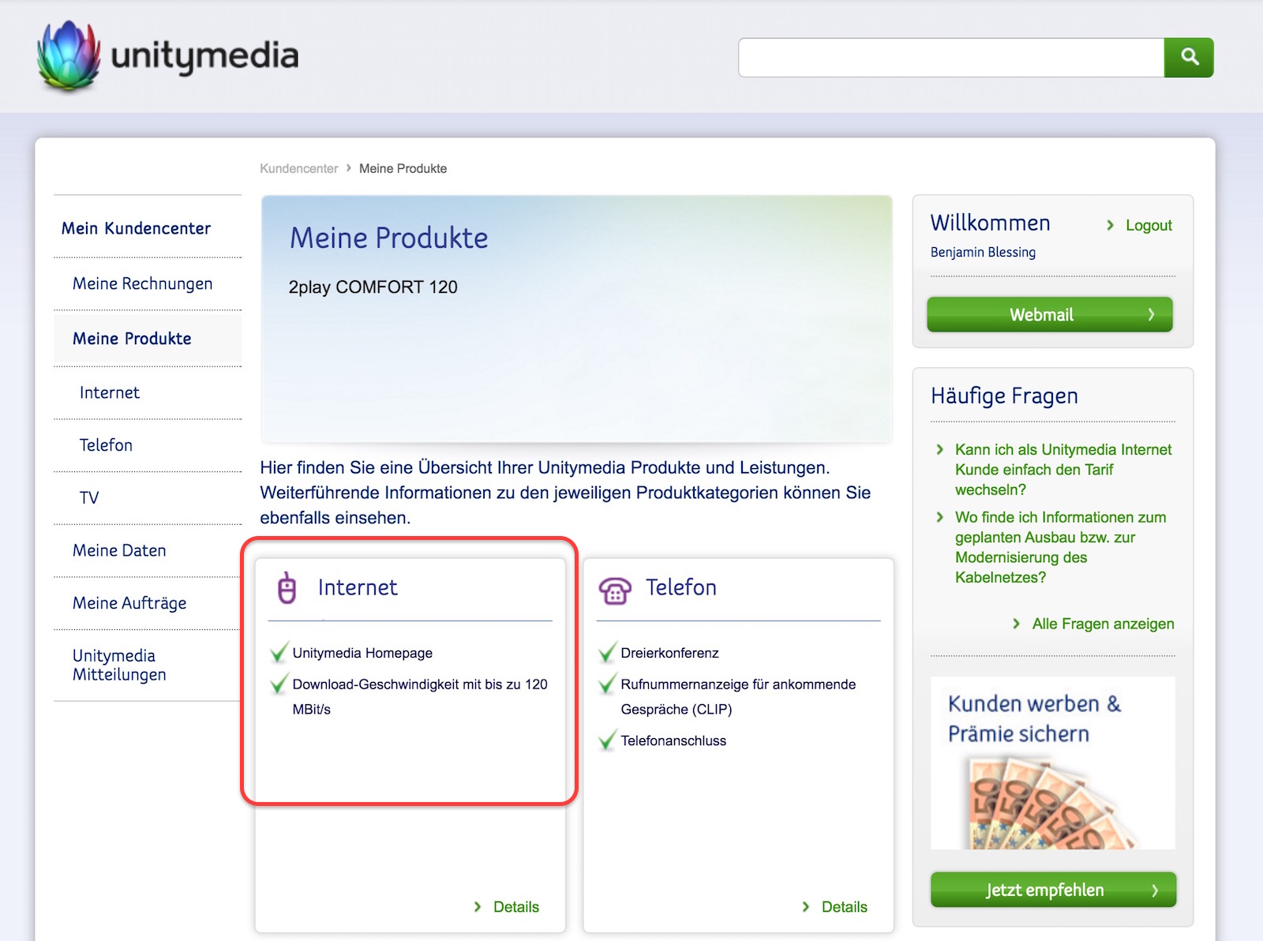Click the chevron before Internet card Details

478,906
